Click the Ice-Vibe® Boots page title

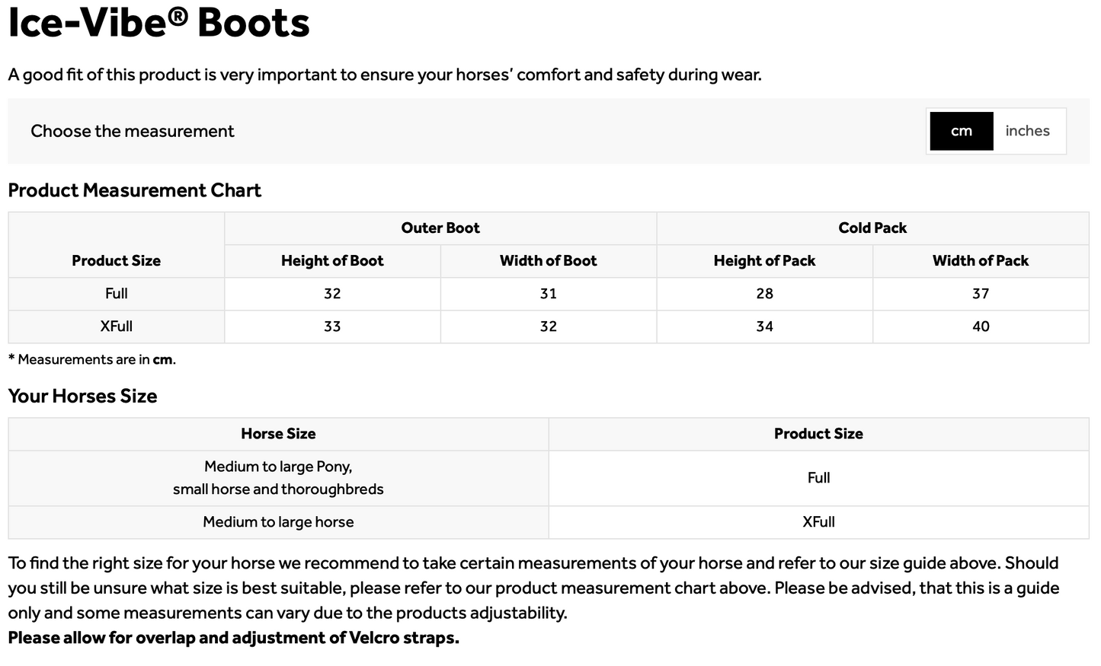click(158, 23)
